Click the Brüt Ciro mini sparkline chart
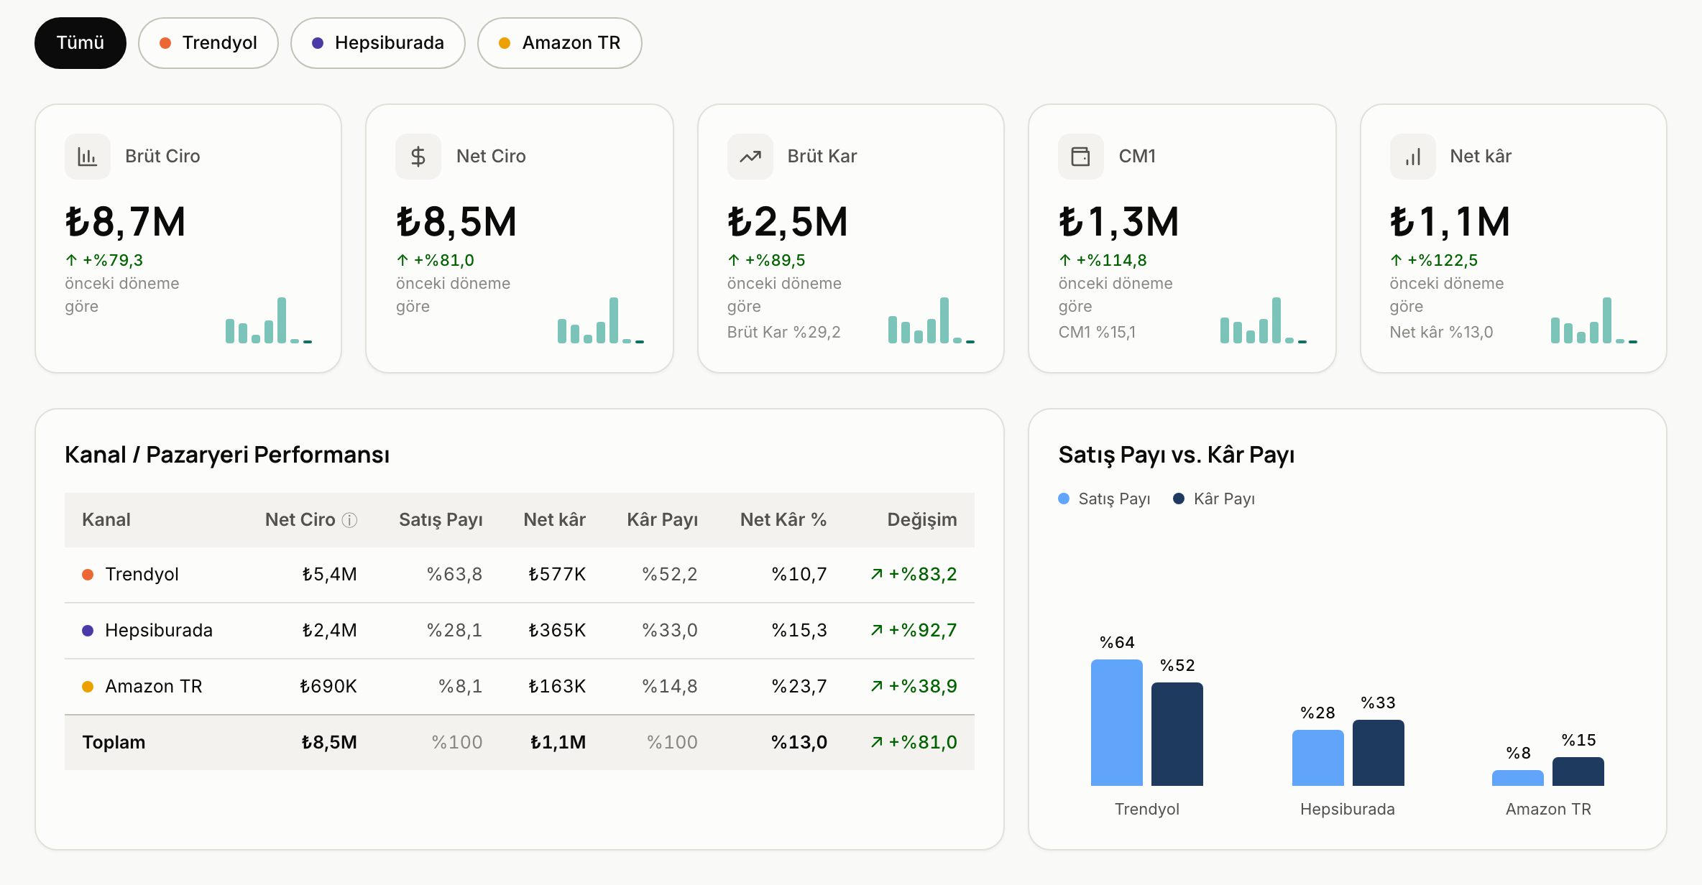The image size is (1702, 885). pyautogui.click(x=269, y=320)
